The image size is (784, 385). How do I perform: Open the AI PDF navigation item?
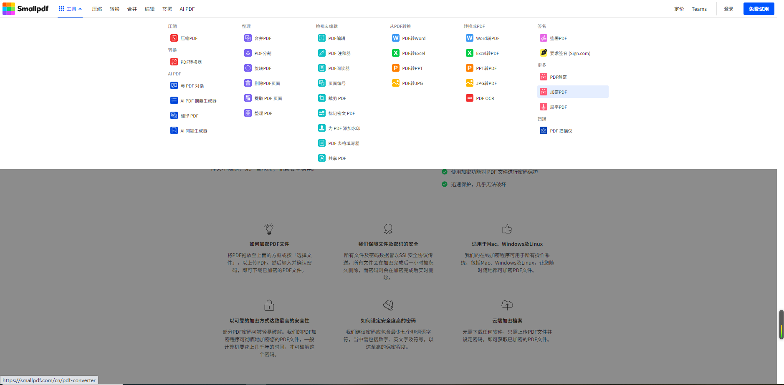point(187,9)
